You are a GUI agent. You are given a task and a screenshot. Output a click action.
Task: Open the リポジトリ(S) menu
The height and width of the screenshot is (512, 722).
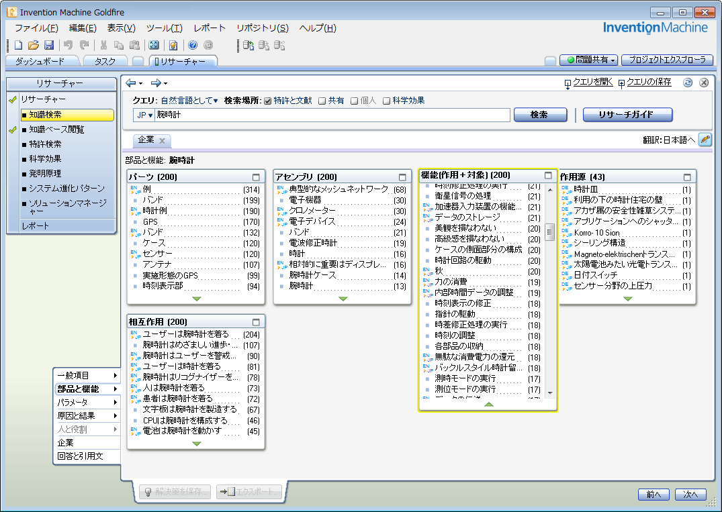(263, 28)
